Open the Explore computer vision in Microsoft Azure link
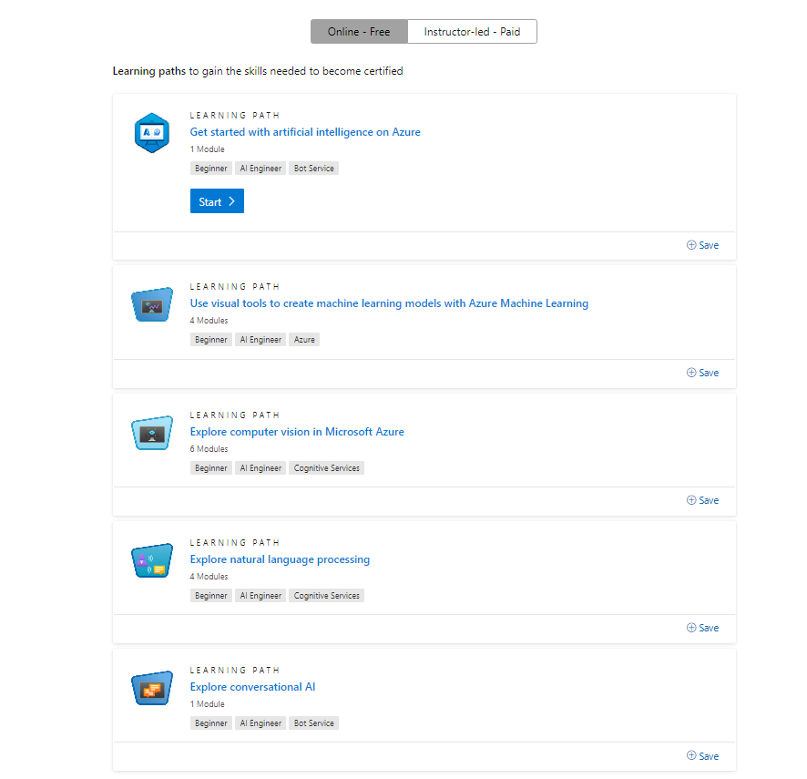The image size is (807, 779). click(297, 431)
